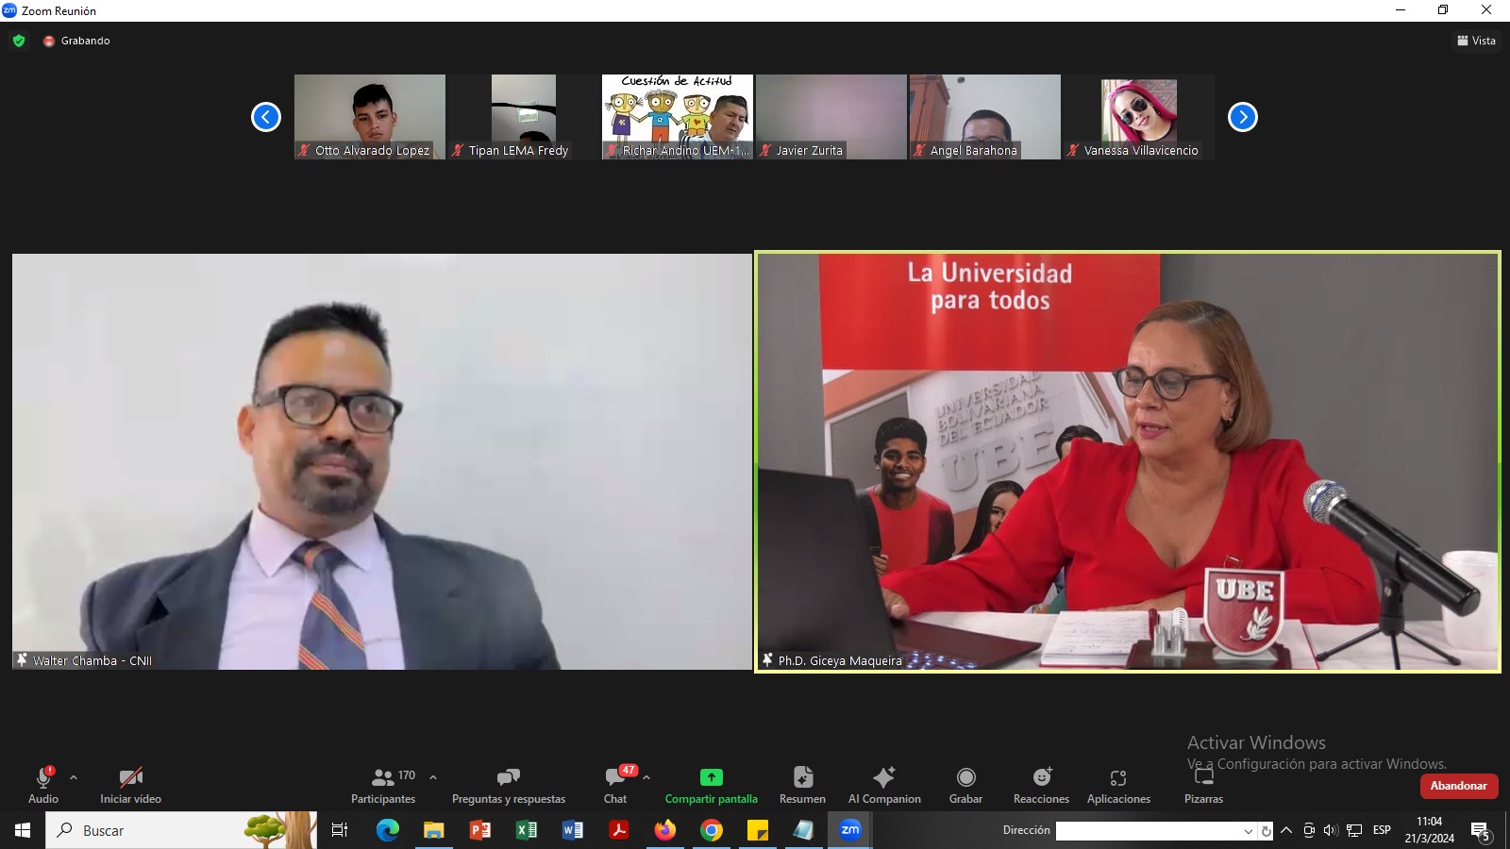
Task: Open Aplicaciones in Zoom toolbar
Action: pos(1118,785)
